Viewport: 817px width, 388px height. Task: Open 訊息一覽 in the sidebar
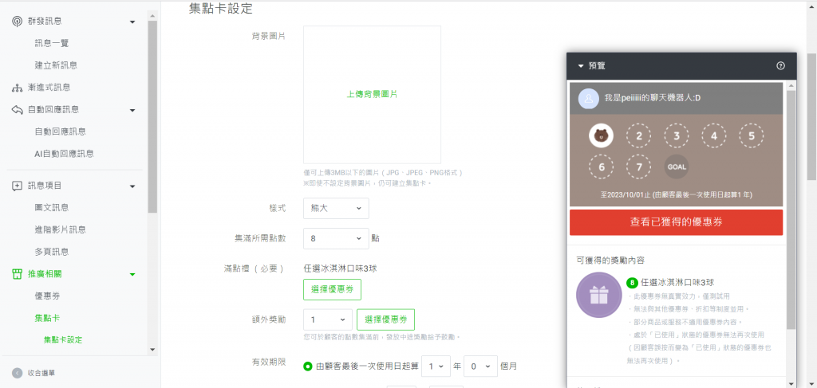pyautogui.click(x=52, y=43)
